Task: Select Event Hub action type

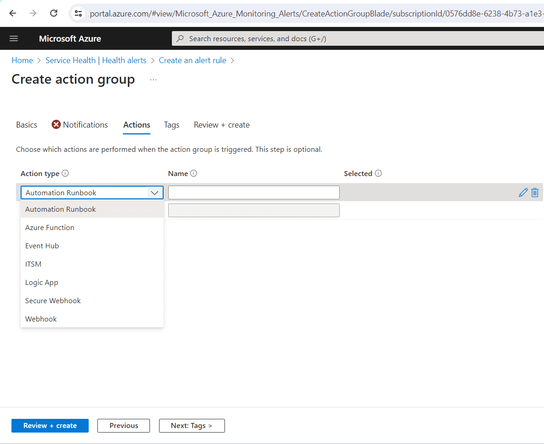Action: tap(92, 246)
